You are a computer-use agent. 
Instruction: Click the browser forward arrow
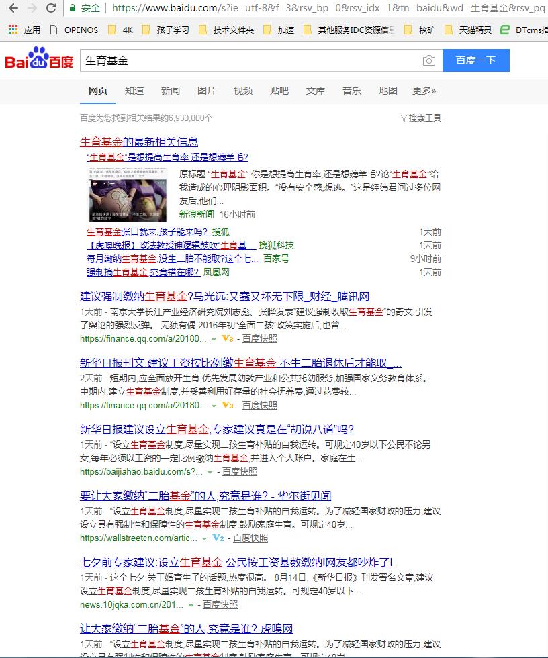(x=32, y=8)
